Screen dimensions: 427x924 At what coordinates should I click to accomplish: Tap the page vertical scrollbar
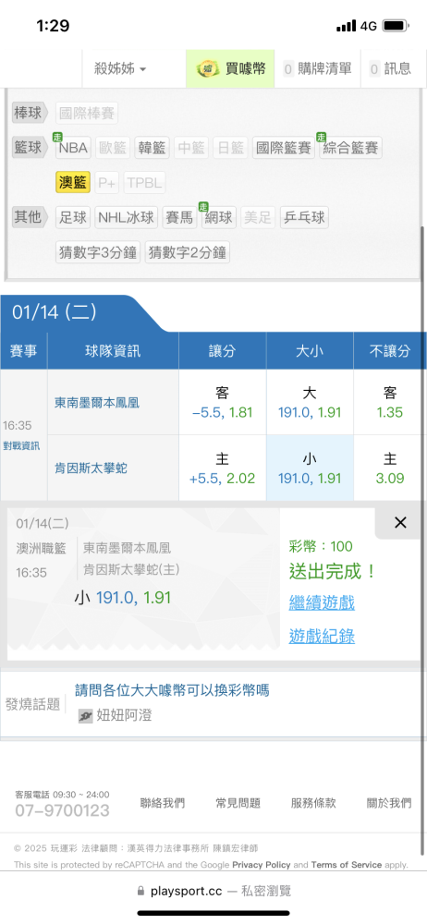(x=421, y=541)
